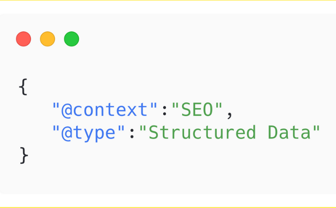
Task: Select the "@type" key text
Action: [88, 133]
